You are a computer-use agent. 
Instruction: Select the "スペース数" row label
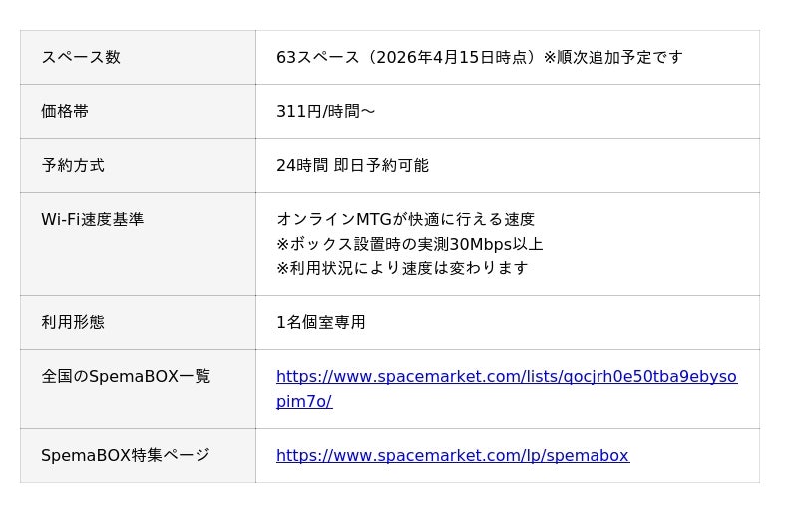click(x=81, y=58)
